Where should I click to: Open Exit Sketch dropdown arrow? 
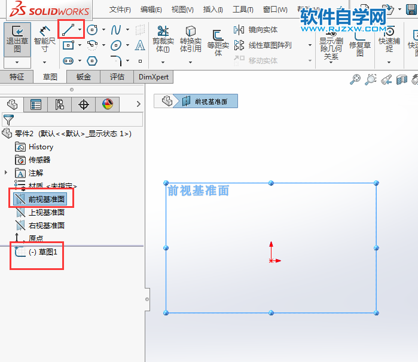point(17,63)
